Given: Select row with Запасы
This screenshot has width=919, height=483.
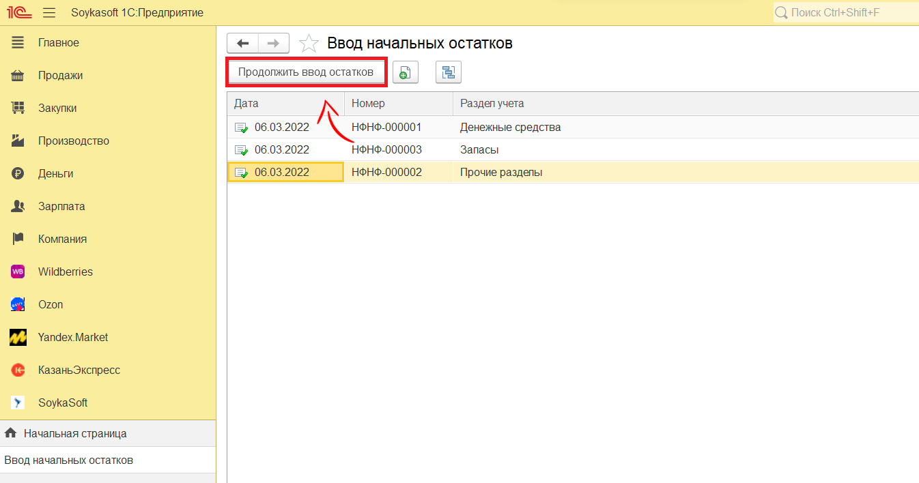Looking at the screenshot, I should coord(573,149).
